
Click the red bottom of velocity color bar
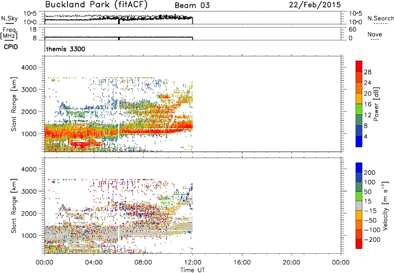tap(359, 244)
